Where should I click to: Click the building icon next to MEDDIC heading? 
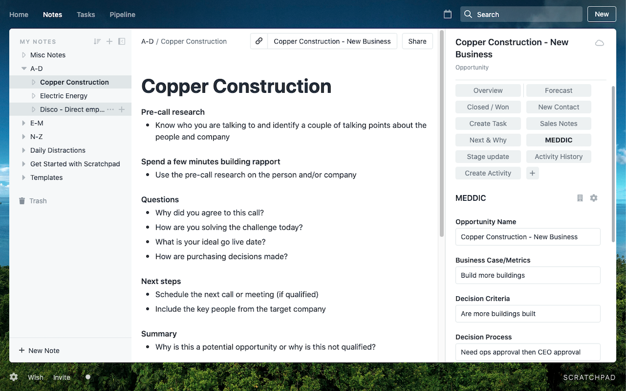(580, 198)
